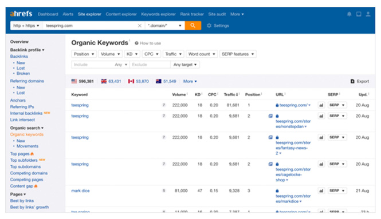
Task: Click the ahrefs logo
Action: tap(21, 14)
